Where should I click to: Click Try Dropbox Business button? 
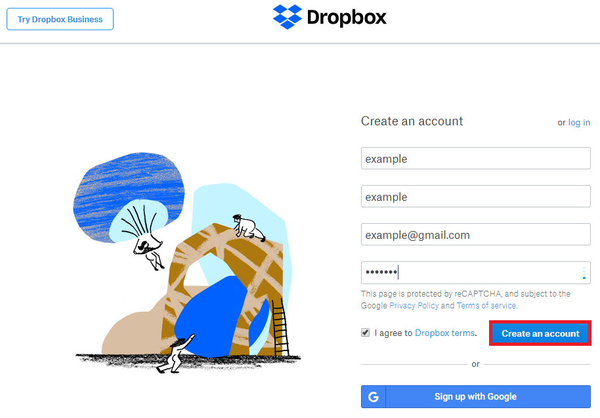point(60,19)
